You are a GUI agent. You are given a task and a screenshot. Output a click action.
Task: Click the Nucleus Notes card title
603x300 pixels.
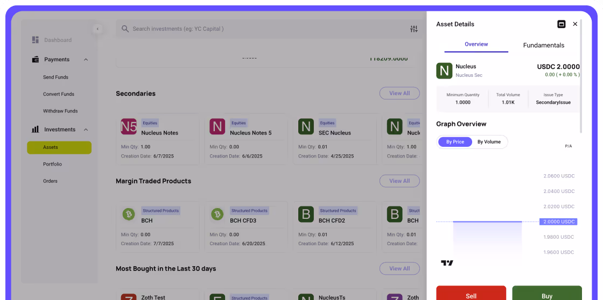pos(159,133)
